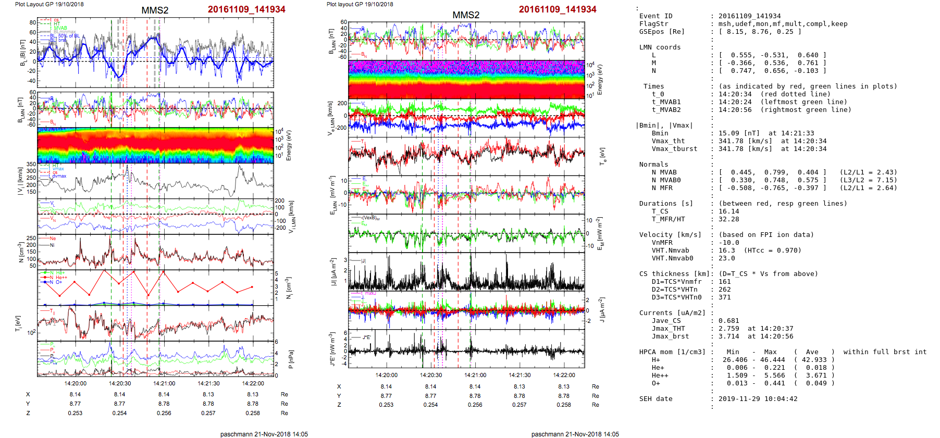The width and height of the screenshot is (940, 438).
Task: Select the Event ID value in the text panel
Action: pos(749,16)
